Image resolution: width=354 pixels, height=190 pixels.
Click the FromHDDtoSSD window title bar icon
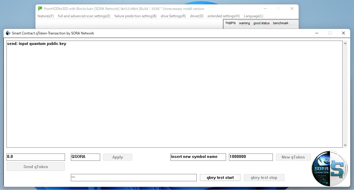[40, 8]
